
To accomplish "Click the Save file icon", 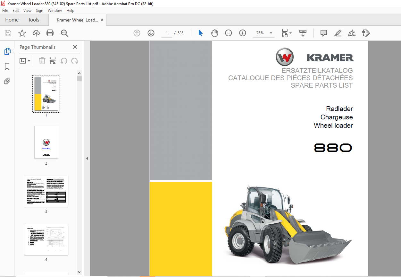I will point(8,33).
